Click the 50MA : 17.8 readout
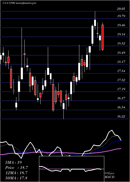Viewport: 130px width, 182px height. pyautogui.click(x=16, y=178)
